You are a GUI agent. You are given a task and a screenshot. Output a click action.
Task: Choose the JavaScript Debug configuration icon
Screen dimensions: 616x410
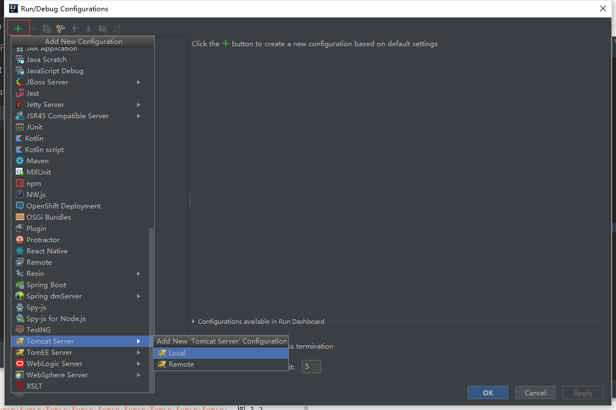coord(20,71)
